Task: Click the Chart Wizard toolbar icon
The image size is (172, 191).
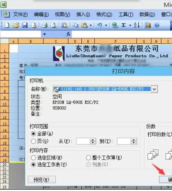Action: (148, 25)
